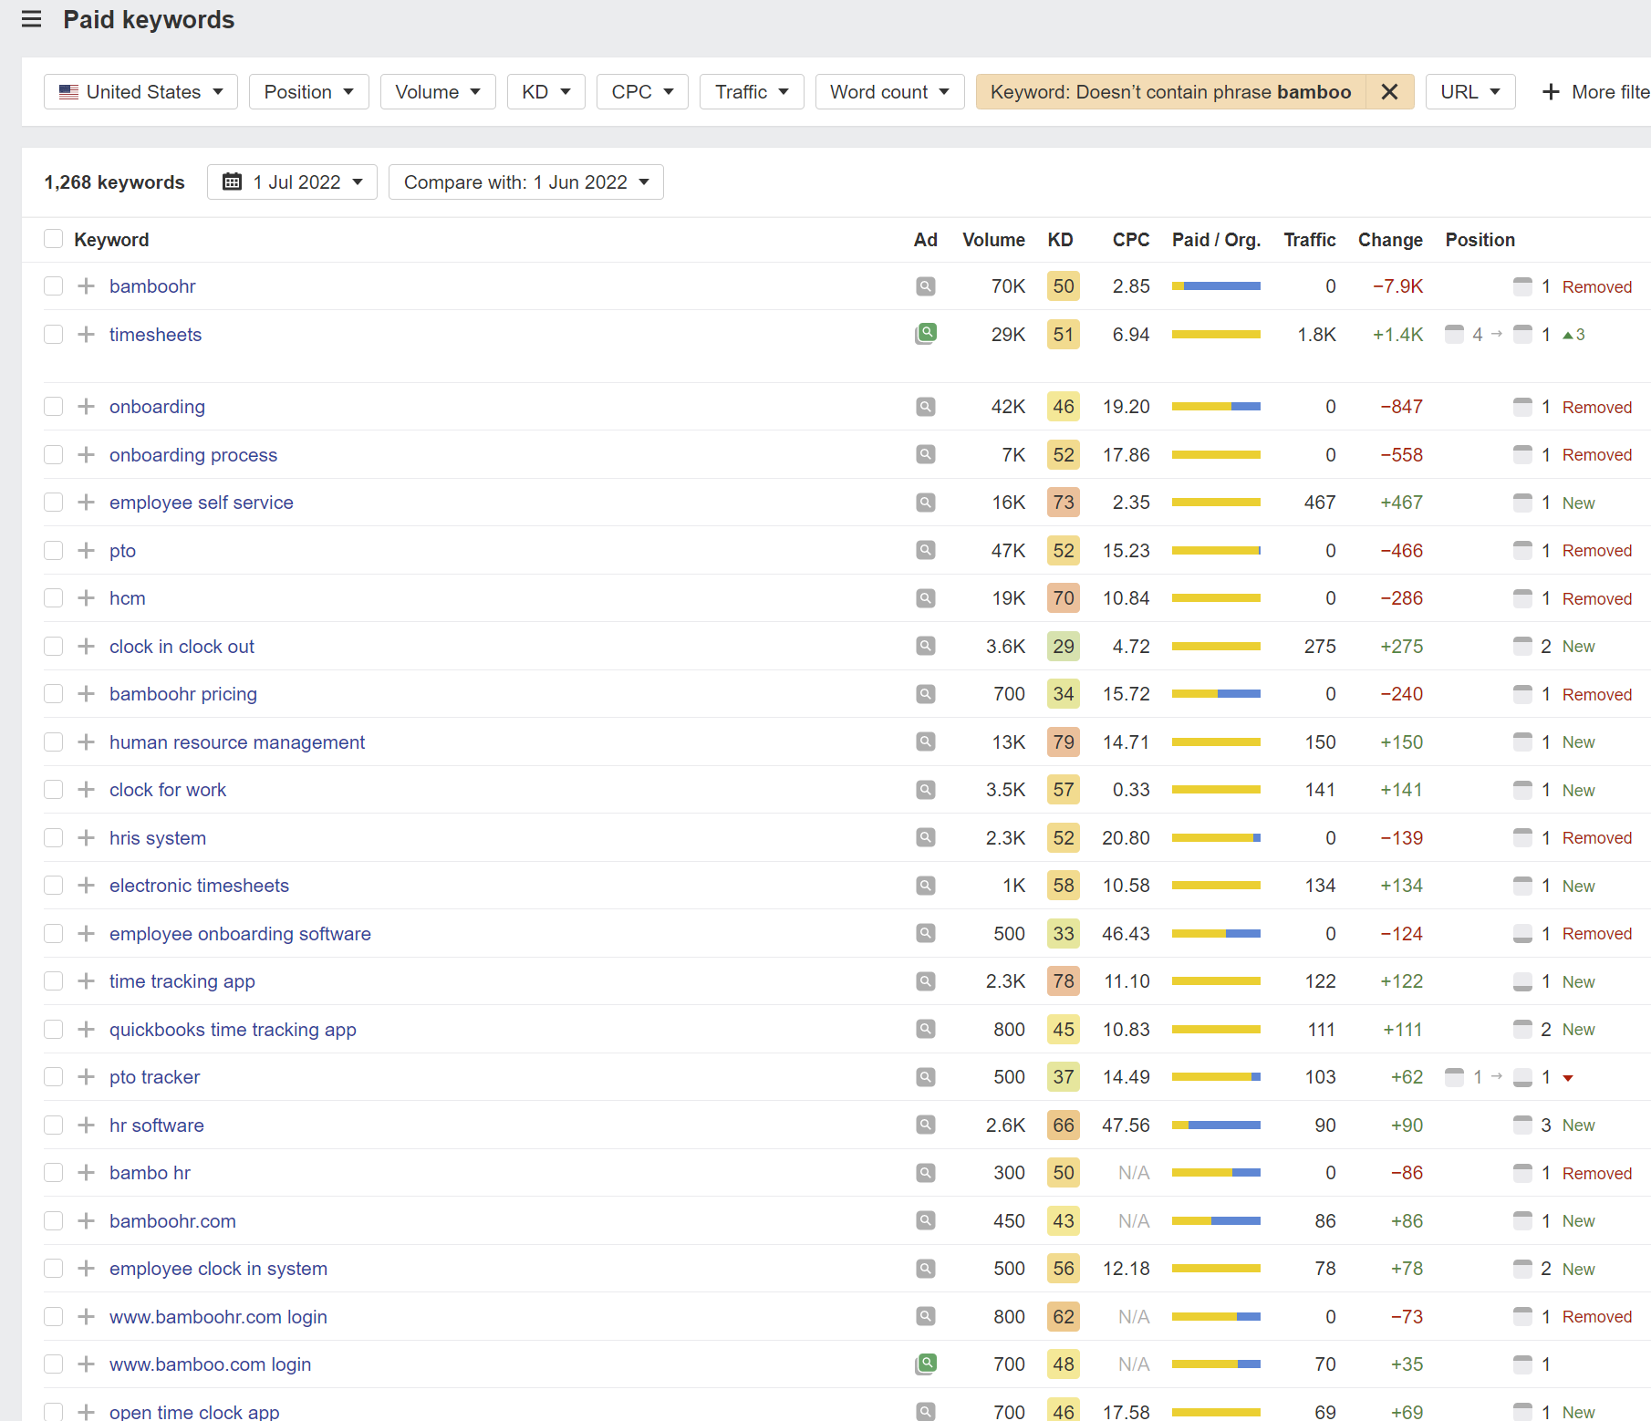Image resolution: width=1651 pixels, height=1421 pixels.
Task: Click the SERP snapshot icon beside "pto tracker" position
Action: [x=1454, y=1076]
